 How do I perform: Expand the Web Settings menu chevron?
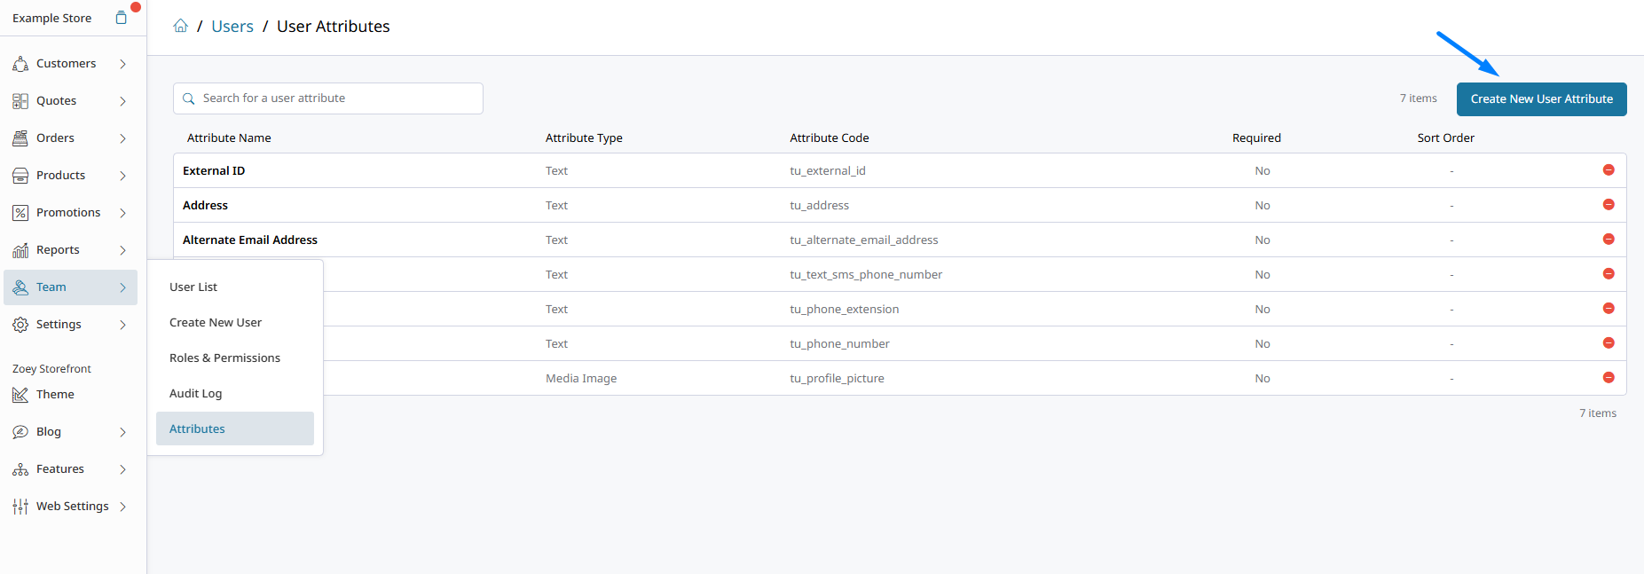pyautogui.click(x=123, y=507)
